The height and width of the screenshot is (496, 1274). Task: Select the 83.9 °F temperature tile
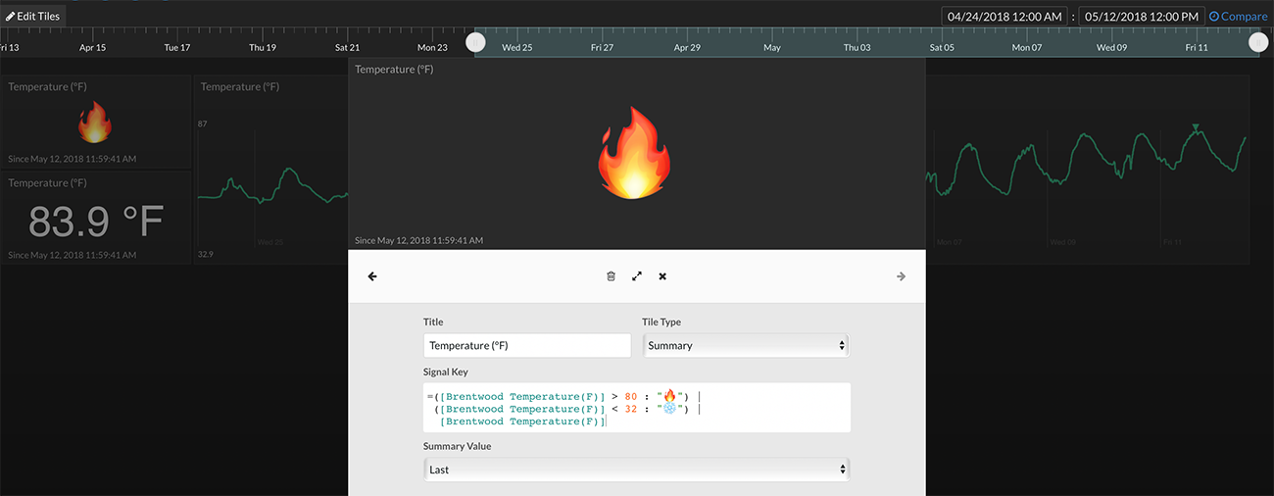95,219
